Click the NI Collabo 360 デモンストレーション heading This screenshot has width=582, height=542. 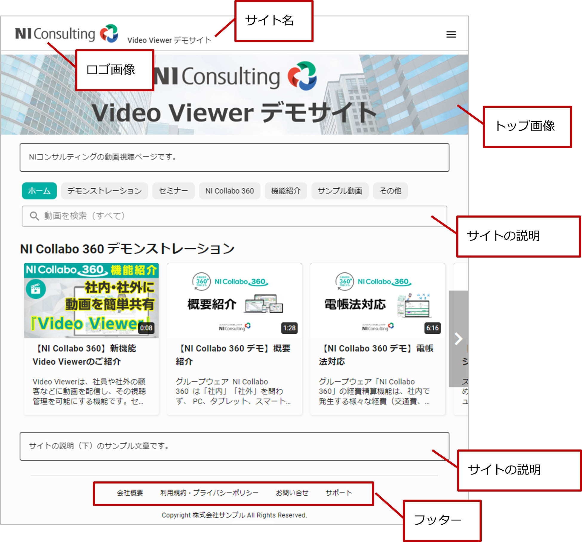(x=127, y=249)
